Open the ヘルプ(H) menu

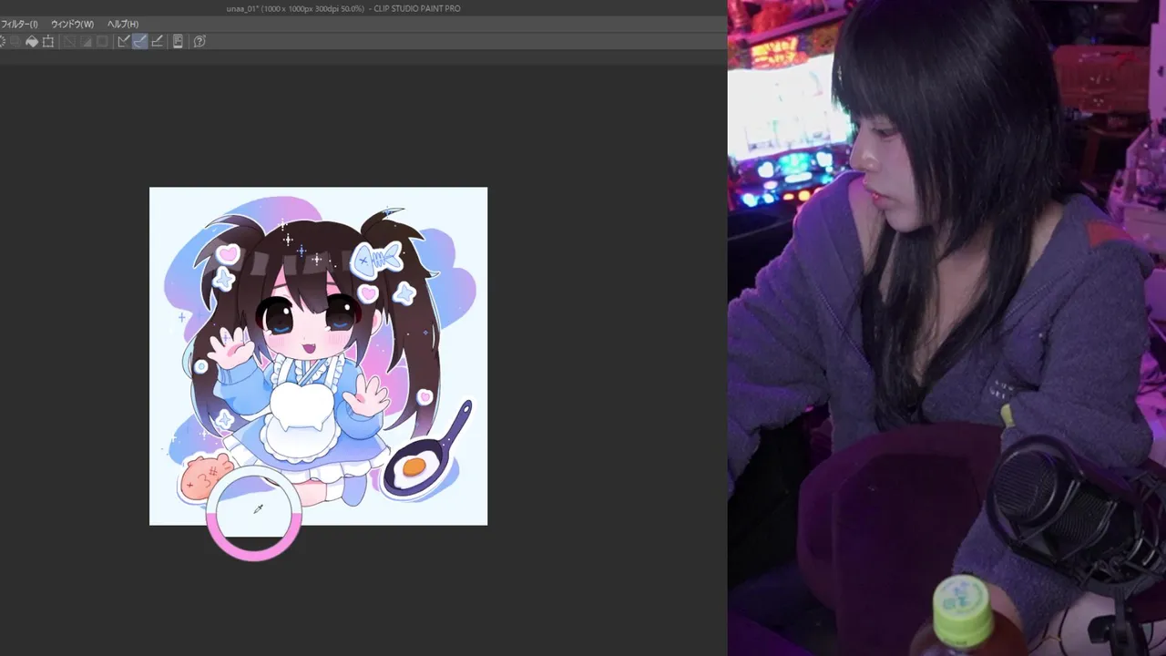[123, 24]
